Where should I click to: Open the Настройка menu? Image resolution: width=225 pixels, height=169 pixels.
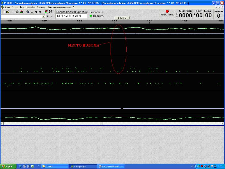point(31,7)
